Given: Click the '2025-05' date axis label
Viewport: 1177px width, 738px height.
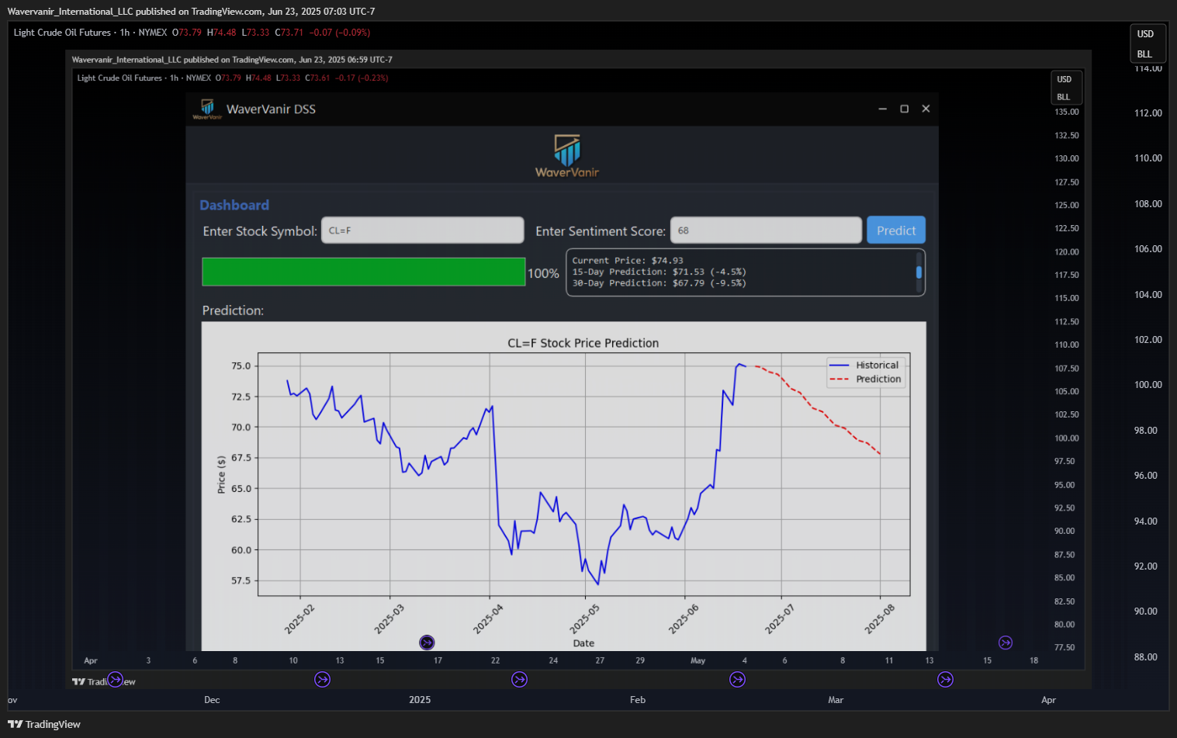Looking at the screenshot, I should point(584,619).
